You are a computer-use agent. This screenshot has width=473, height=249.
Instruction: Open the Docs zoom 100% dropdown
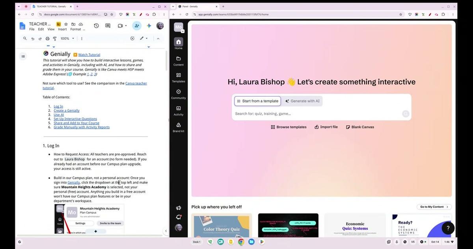67,39
